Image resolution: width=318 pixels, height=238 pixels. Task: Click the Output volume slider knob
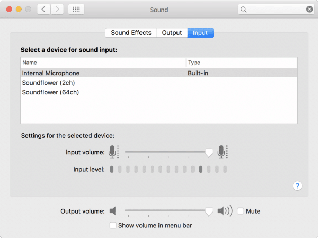[209, 211]
